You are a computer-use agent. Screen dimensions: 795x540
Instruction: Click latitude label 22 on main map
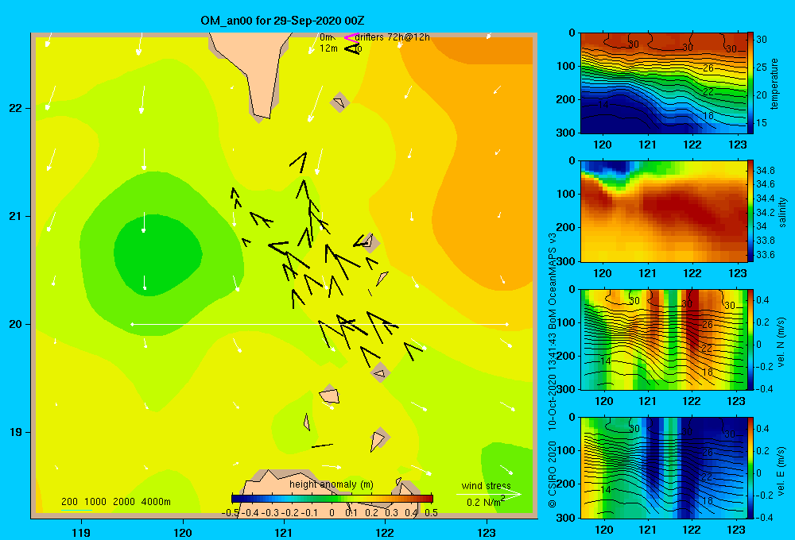(x=15, y=109)
